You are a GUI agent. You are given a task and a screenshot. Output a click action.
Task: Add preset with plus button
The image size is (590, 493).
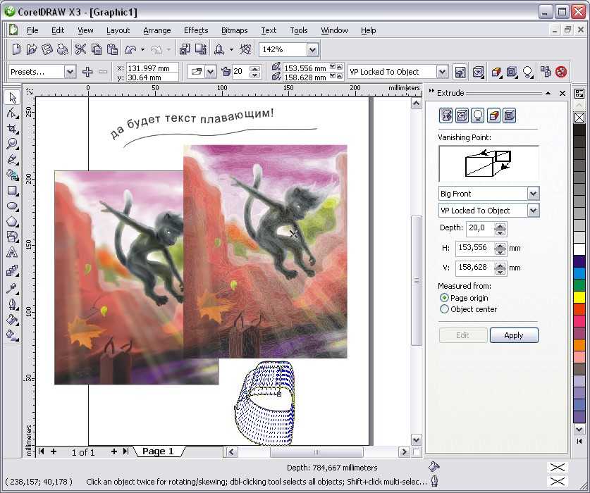pos(87,71)
